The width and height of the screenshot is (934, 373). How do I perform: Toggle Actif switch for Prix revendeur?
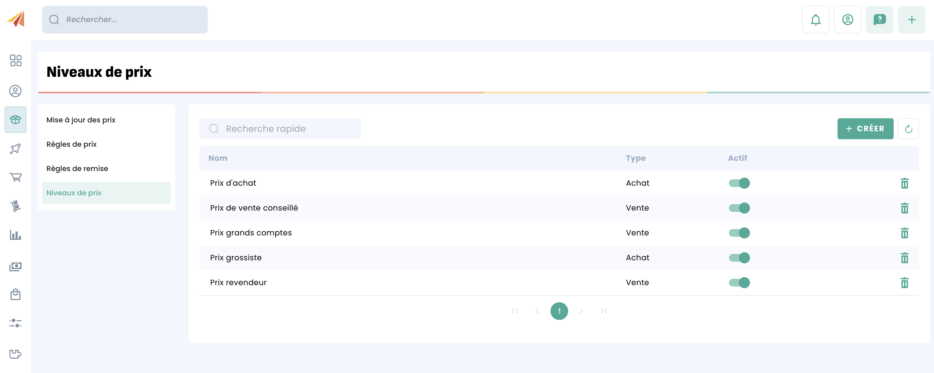[x=739, y=282]
